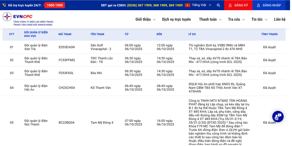Call hotline number 1900 1909
The image size is (292, 146).
(x=54, y=5)
